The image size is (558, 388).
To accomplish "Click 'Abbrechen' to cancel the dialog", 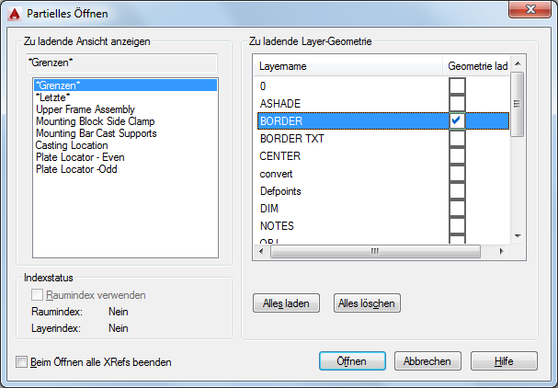I will tap(427, 361).
